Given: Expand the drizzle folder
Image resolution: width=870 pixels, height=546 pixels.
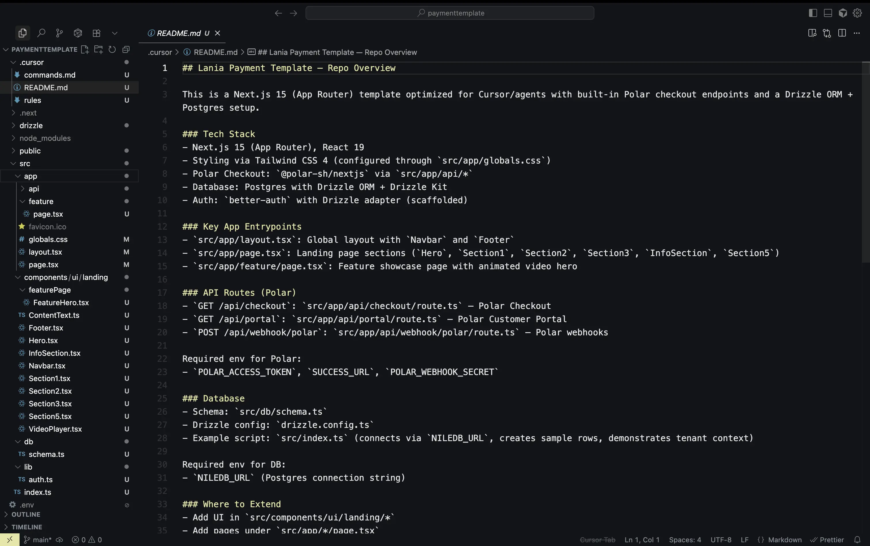Looking at the screenshot, I should (31, 126).
